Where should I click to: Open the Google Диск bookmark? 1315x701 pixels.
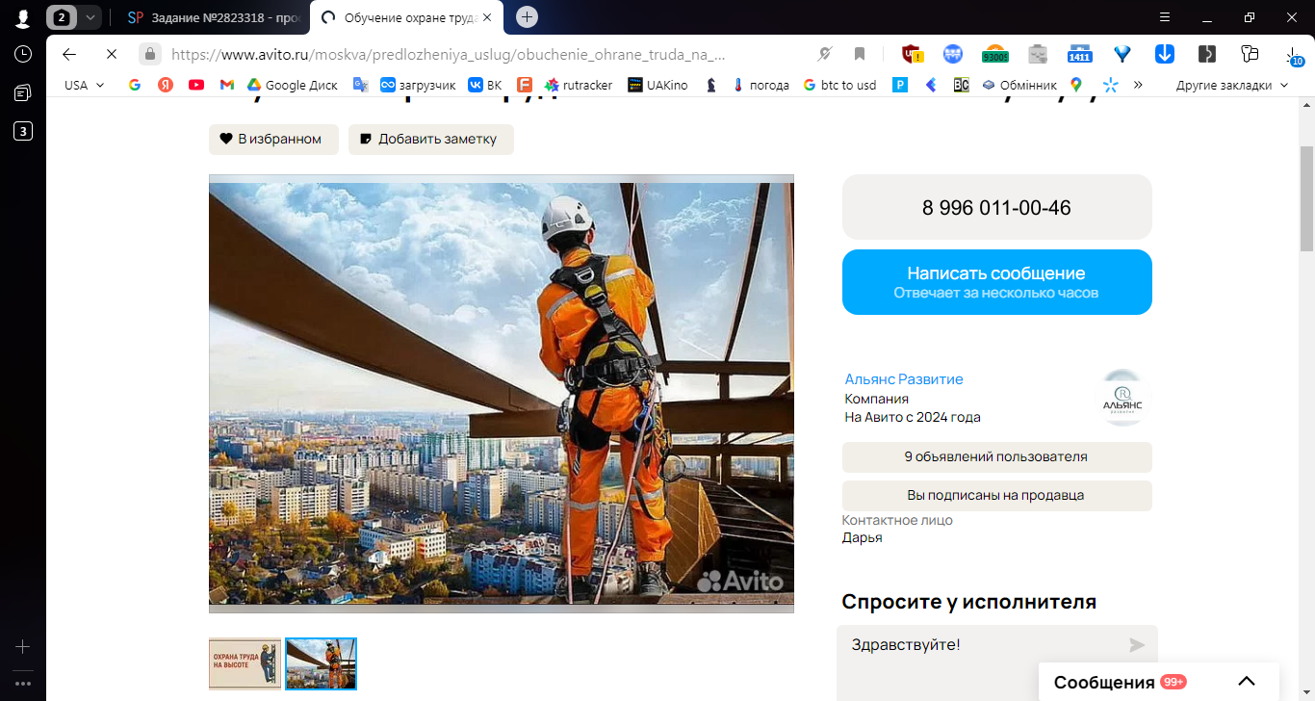[x=292, y=85]
